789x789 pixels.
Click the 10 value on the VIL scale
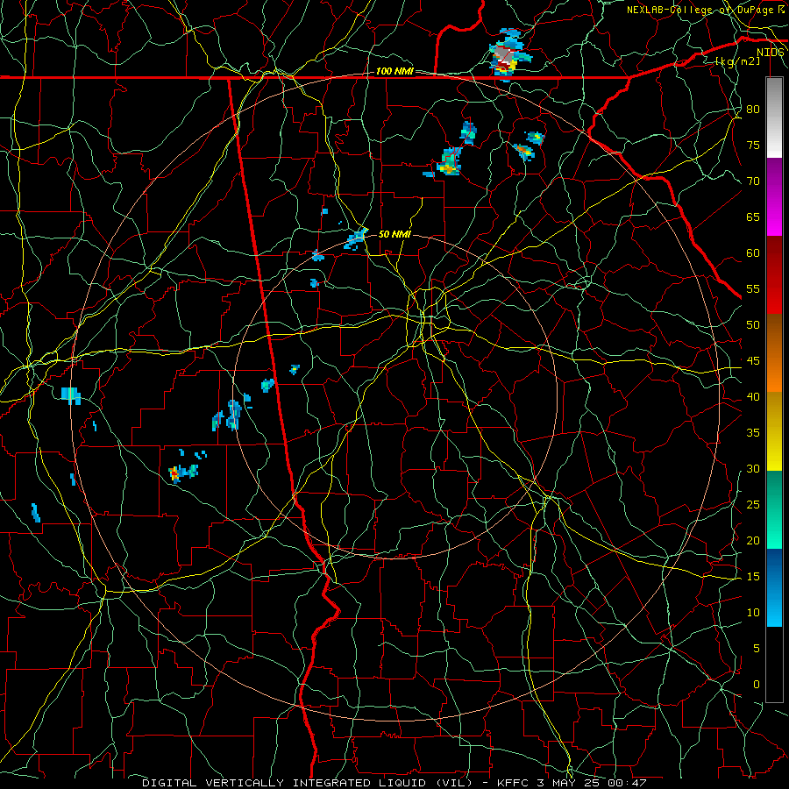753,613
